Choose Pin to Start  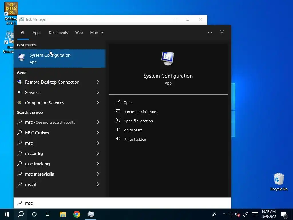(x=132, y=130)
